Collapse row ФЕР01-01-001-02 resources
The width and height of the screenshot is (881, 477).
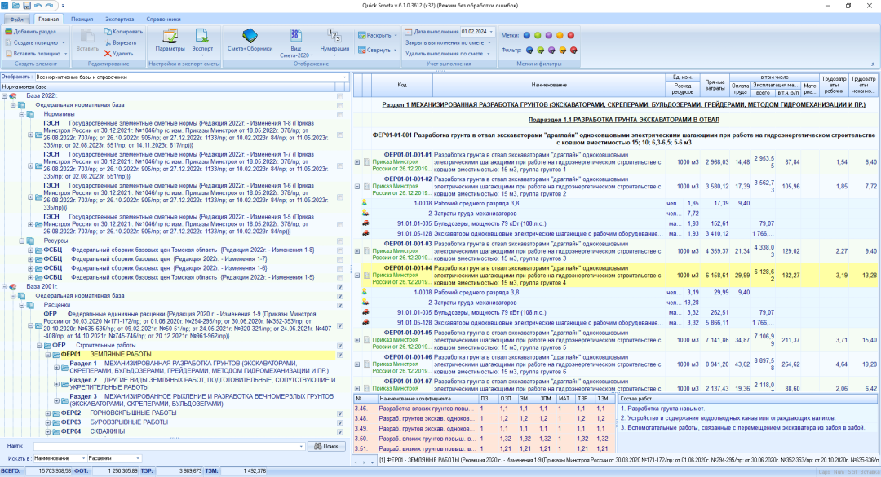(x=357, y=187)
